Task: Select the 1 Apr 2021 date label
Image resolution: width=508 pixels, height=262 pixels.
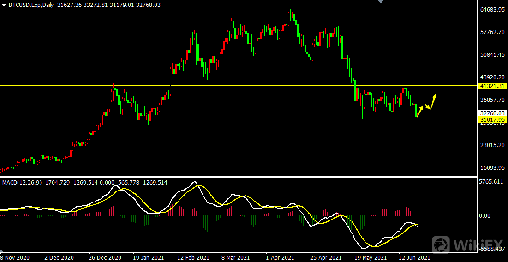Action: 280,257
